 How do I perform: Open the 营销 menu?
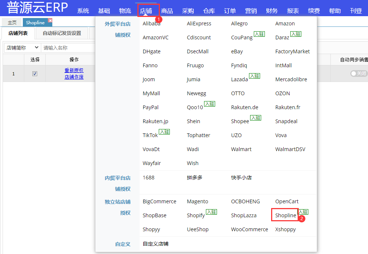pyautogui.click(x=251, y=11)
